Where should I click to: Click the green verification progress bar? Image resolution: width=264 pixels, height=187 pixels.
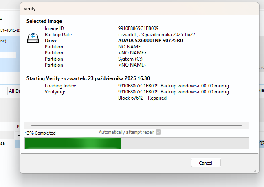73,144
